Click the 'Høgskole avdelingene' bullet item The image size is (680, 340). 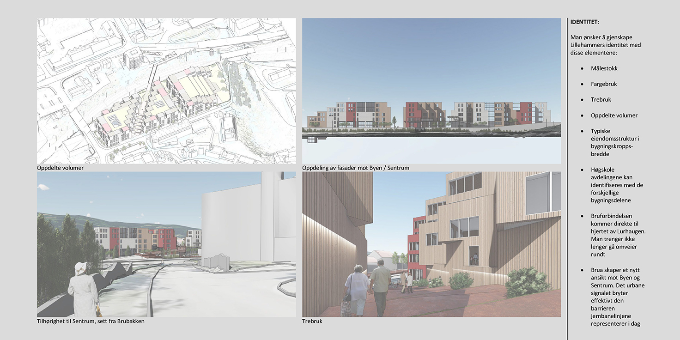tap(617, 185)
